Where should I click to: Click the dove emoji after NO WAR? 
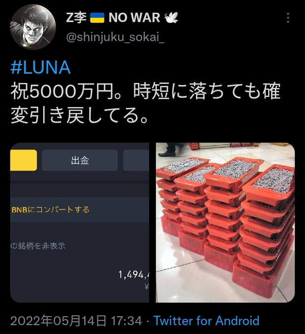pyautogui.click(x=171, y=18)
